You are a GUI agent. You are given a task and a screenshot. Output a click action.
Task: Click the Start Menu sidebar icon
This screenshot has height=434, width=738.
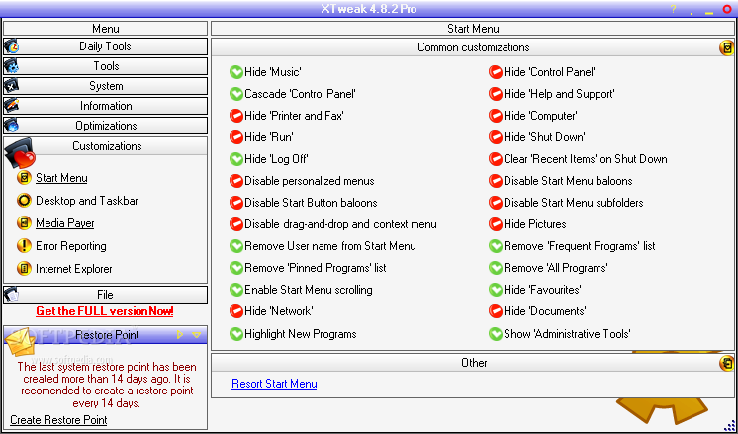24,178
